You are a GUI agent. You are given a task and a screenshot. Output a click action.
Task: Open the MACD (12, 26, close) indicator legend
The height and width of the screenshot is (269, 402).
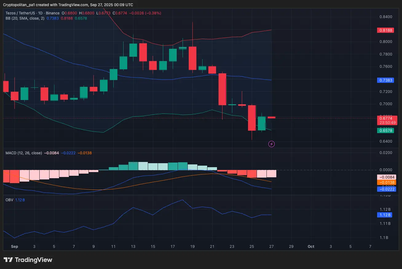click(24, 153)
